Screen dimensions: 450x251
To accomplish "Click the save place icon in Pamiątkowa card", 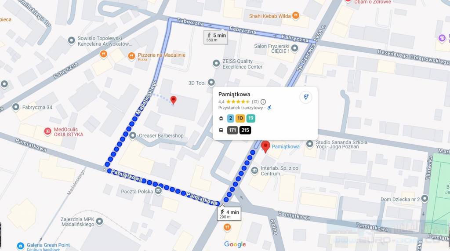I will [x=306, y=97].
